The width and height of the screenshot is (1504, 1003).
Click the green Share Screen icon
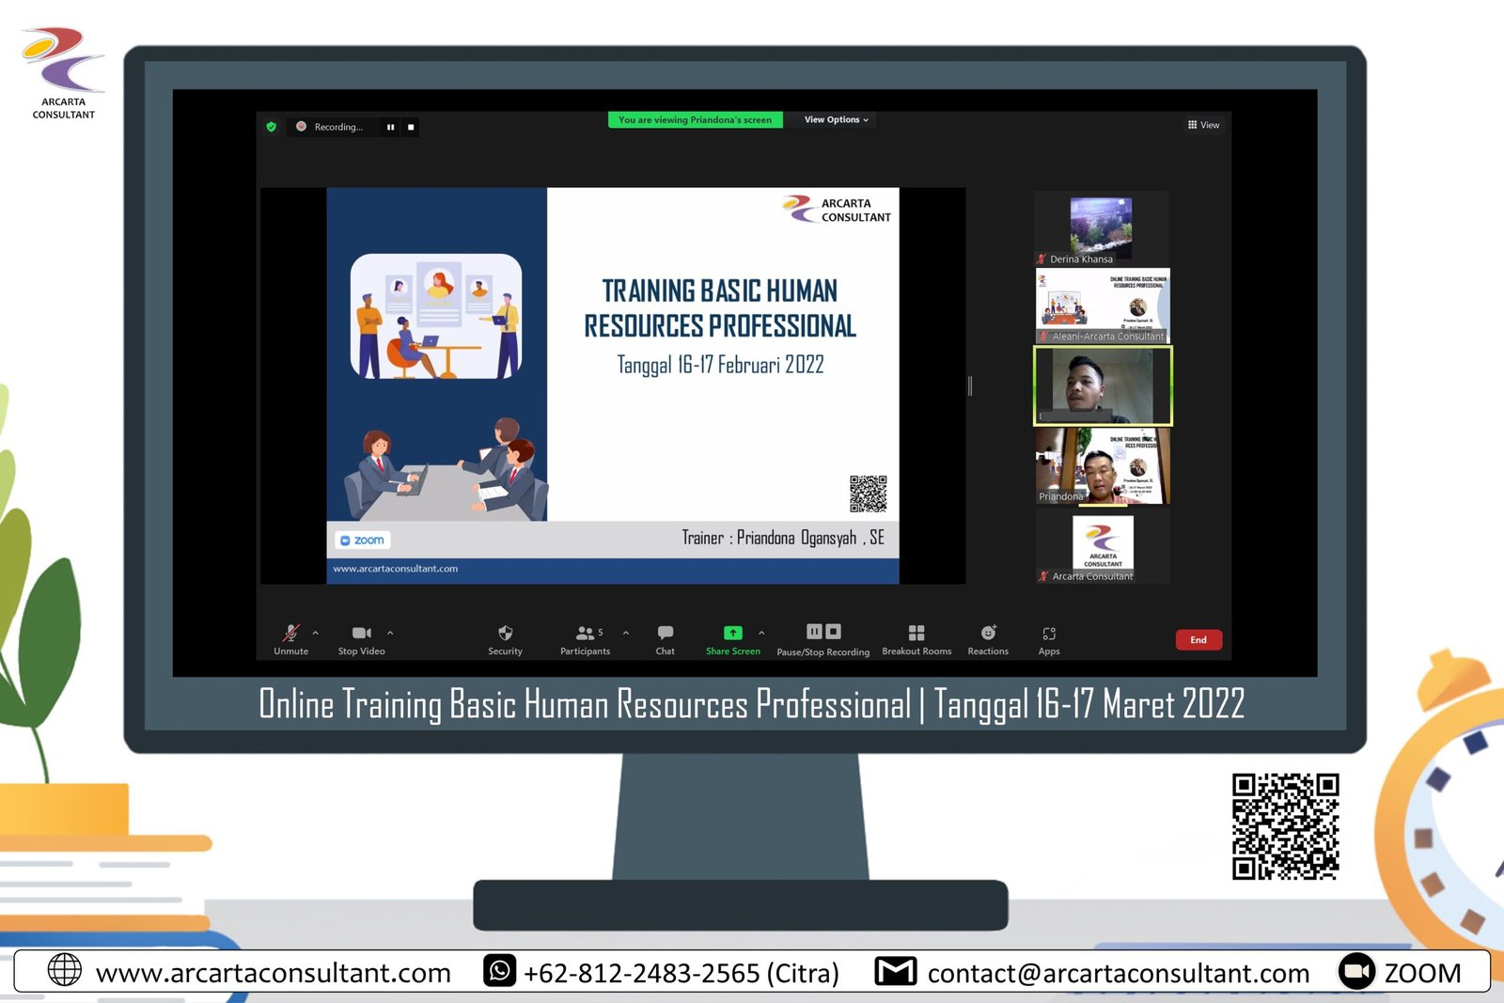coord(732,634)
